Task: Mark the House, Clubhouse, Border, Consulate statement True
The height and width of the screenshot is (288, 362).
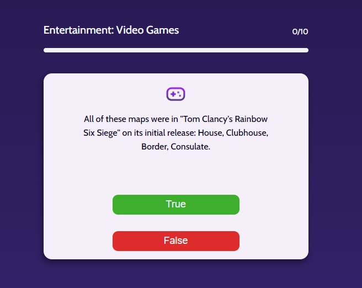Action: 176,205
